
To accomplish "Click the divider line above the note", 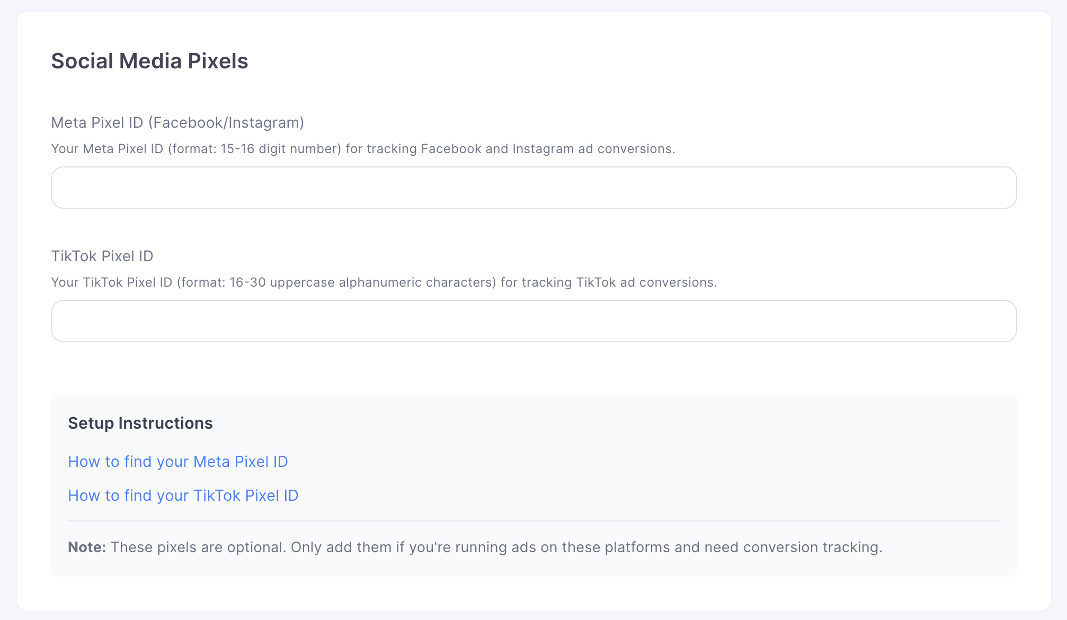I will coord(533,521).
